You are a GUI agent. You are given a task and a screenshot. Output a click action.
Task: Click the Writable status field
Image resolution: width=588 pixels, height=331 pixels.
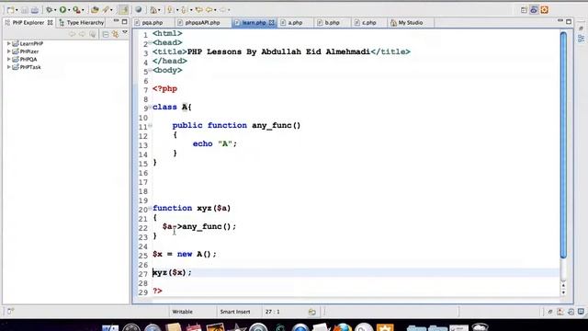pyautogui.click(x=182, y=312)
